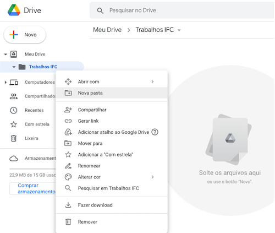Click the help question mark icon
275x233 pixels.
click(155, 132)
